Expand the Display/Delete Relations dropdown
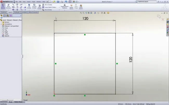Screen dimensions: 169x105 coord(64,10)
